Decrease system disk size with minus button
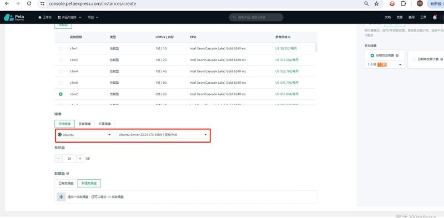The height and width of the screenshot is (218, 444). [59, 159]
